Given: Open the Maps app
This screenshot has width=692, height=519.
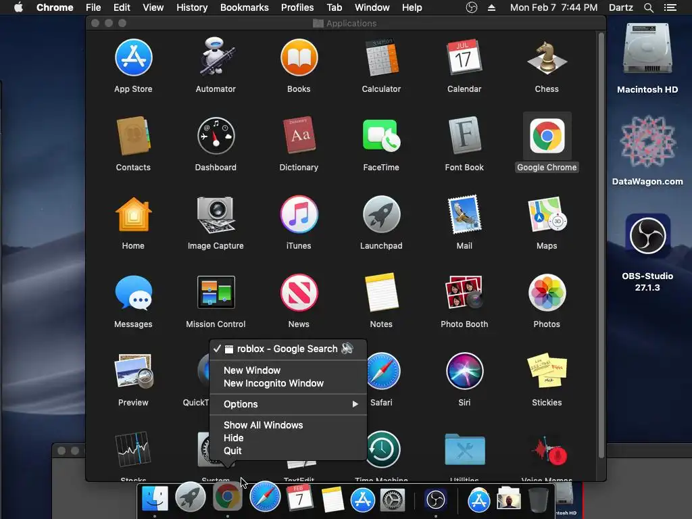Looking at the screenshot, I should tap(547, 214).
